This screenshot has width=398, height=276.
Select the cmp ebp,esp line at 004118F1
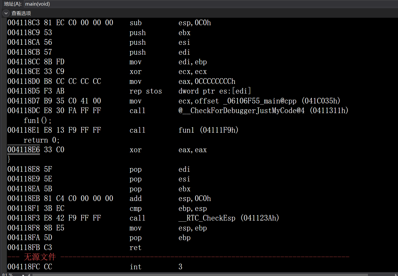107,208
